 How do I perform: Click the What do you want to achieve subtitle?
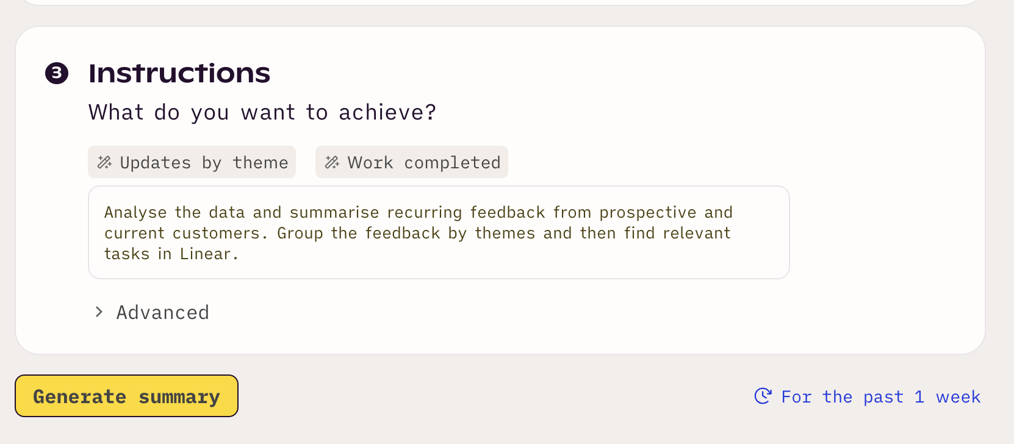click(x=262, y=112)
